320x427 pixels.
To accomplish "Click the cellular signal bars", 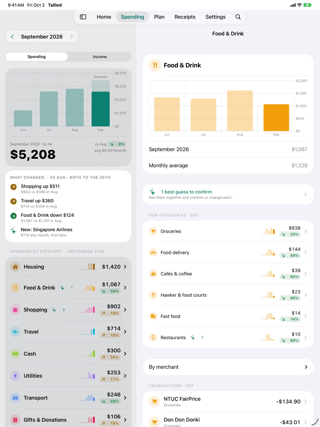I will pyautogui.click(x=293, y=5).
